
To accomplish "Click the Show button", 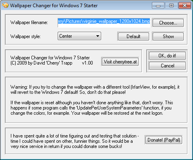I will coord(168,36).
